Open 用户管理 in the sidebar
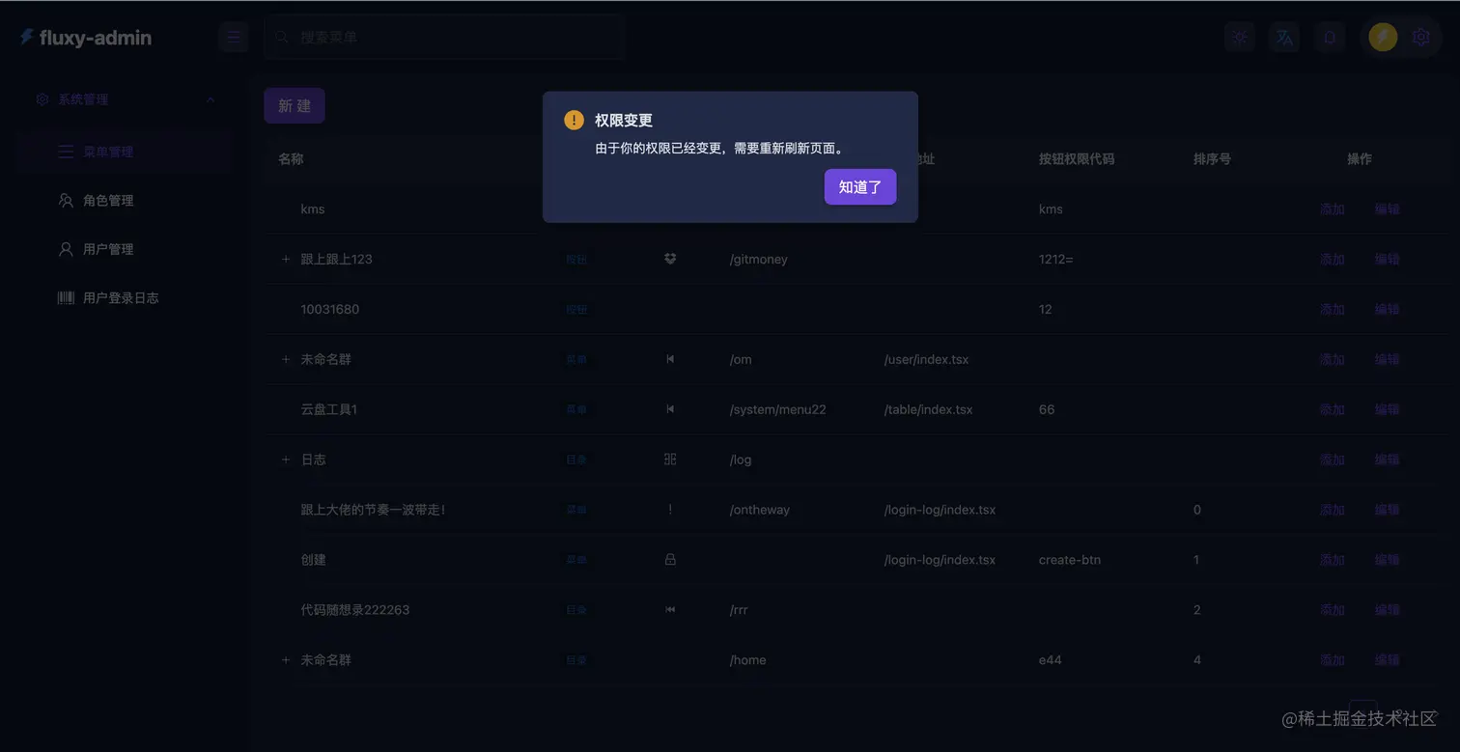This screenshot has width=1460, height=752. click(x=124, y=249)
